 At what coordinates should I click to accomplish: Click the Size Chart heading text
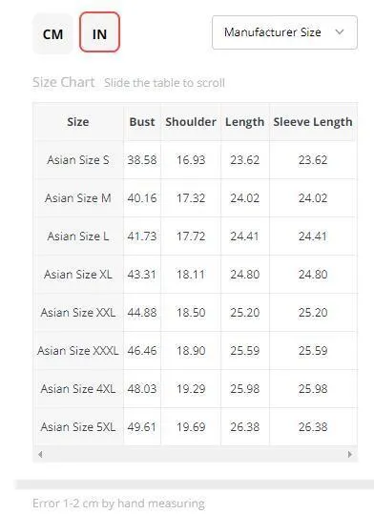point(64,82)
